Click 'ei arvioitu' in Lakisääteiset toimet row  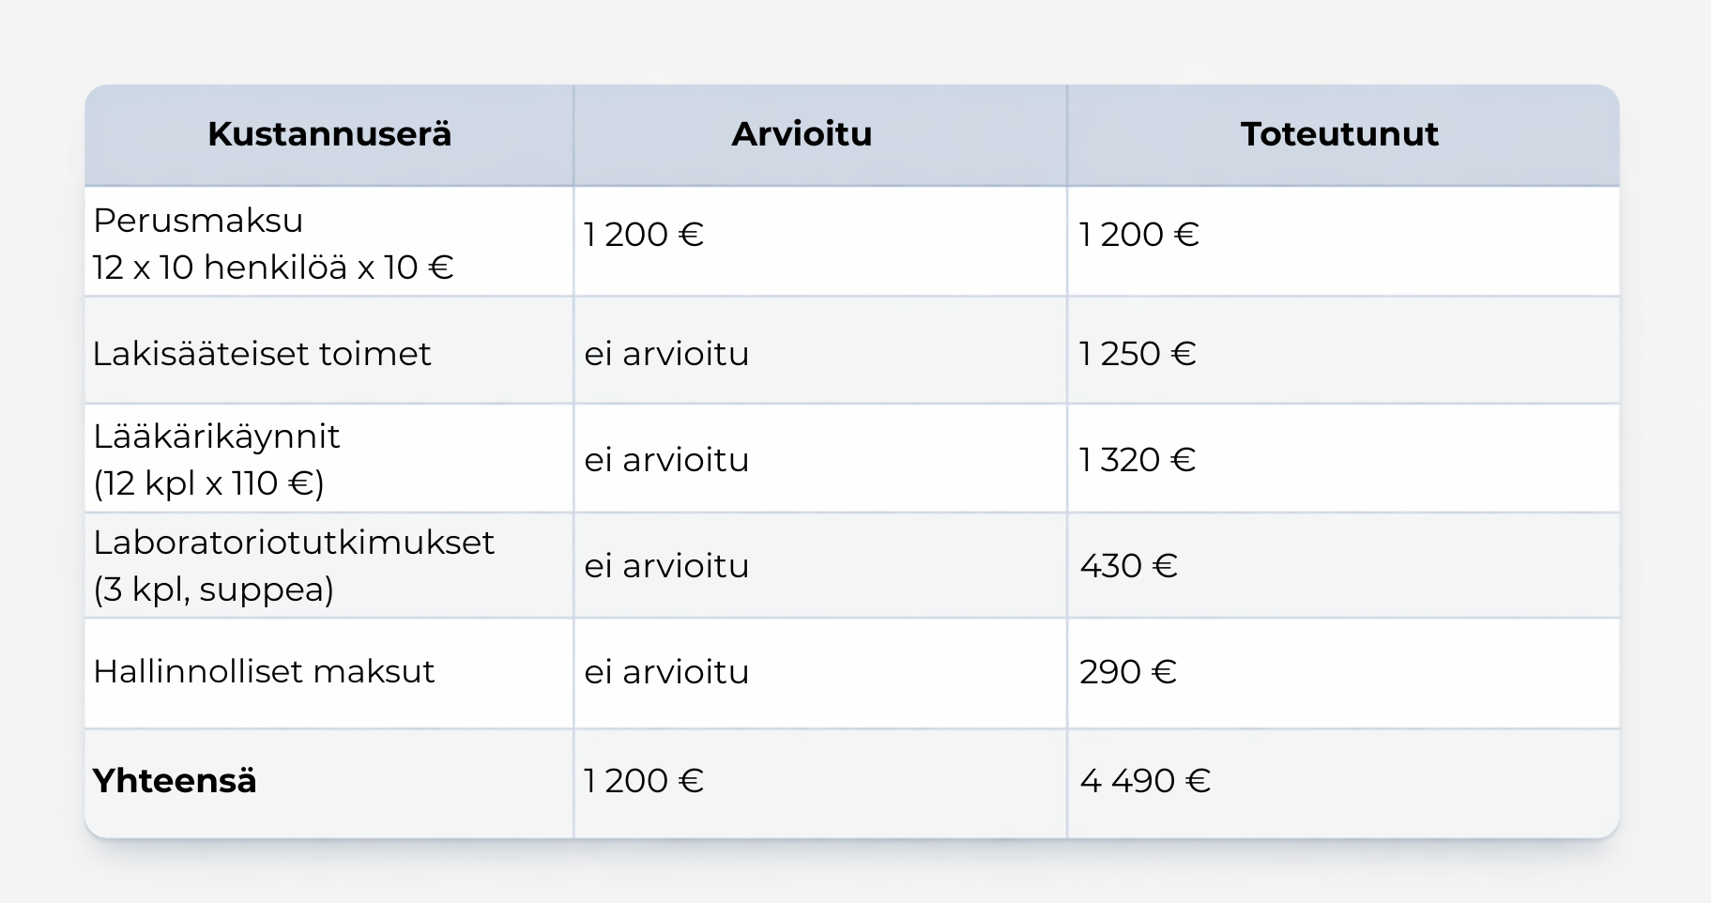(666, 354)
